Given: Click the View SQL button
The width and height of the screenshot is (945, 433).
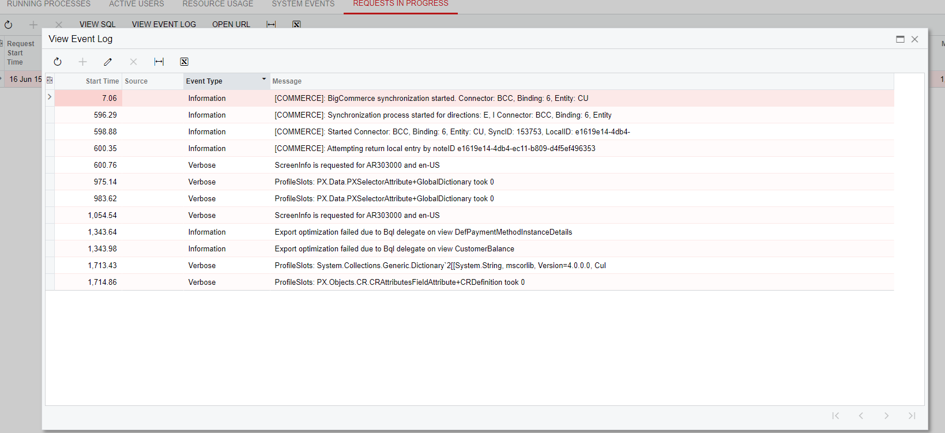Looking at the screenshot, I should click(x=97, y=24).
